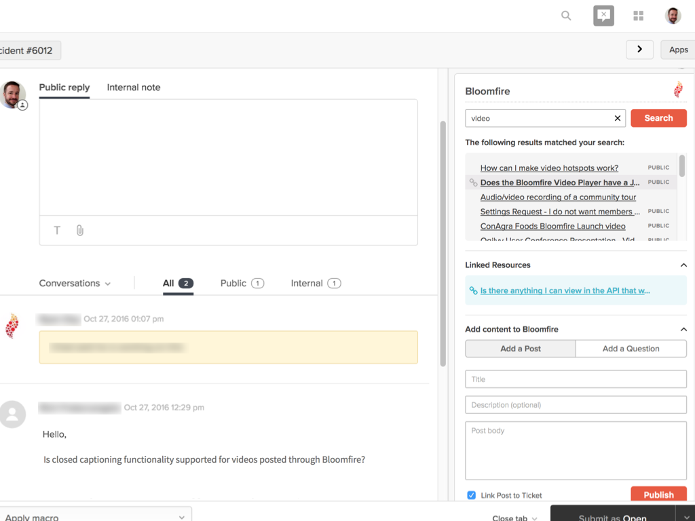Open 'How can I make video hotspots work?'
The image size is (695, 521).
point(549,168)
